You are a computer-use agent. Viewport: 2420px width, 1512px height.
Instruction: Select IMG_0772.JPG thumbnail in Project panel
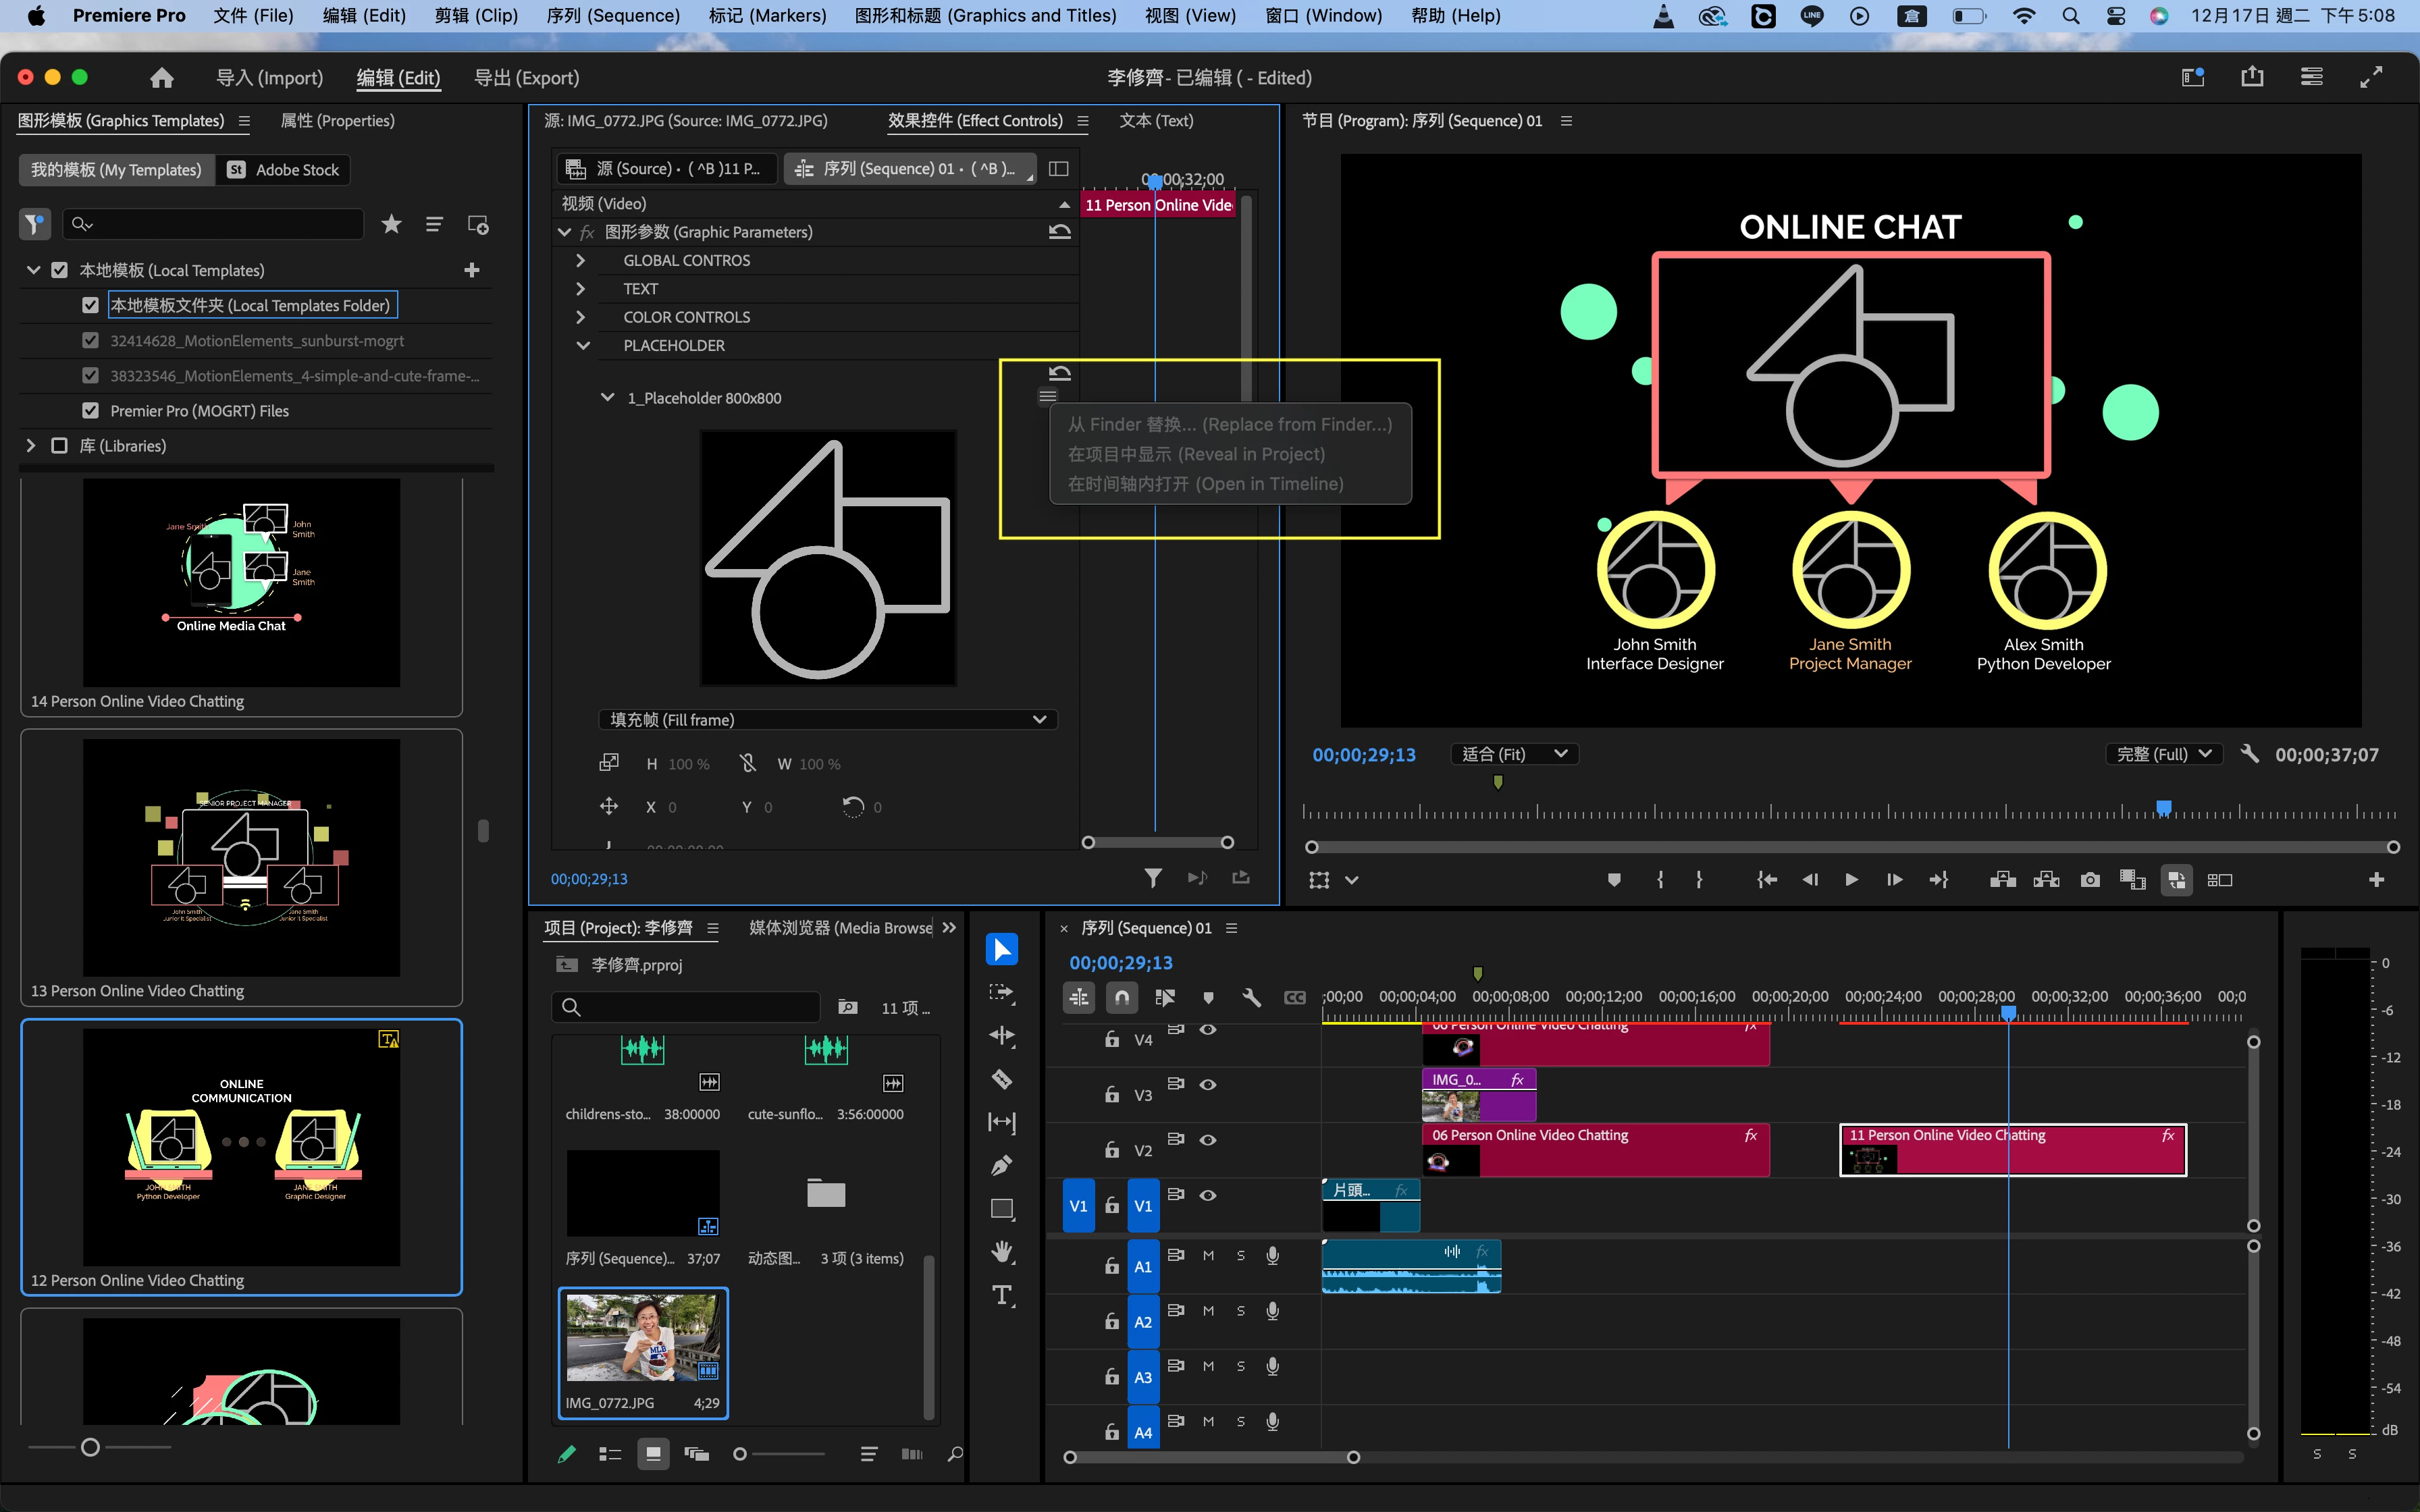pos(642,1338)
